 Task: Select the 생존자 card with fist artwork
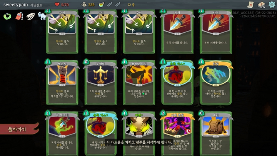tap(62, 82)
